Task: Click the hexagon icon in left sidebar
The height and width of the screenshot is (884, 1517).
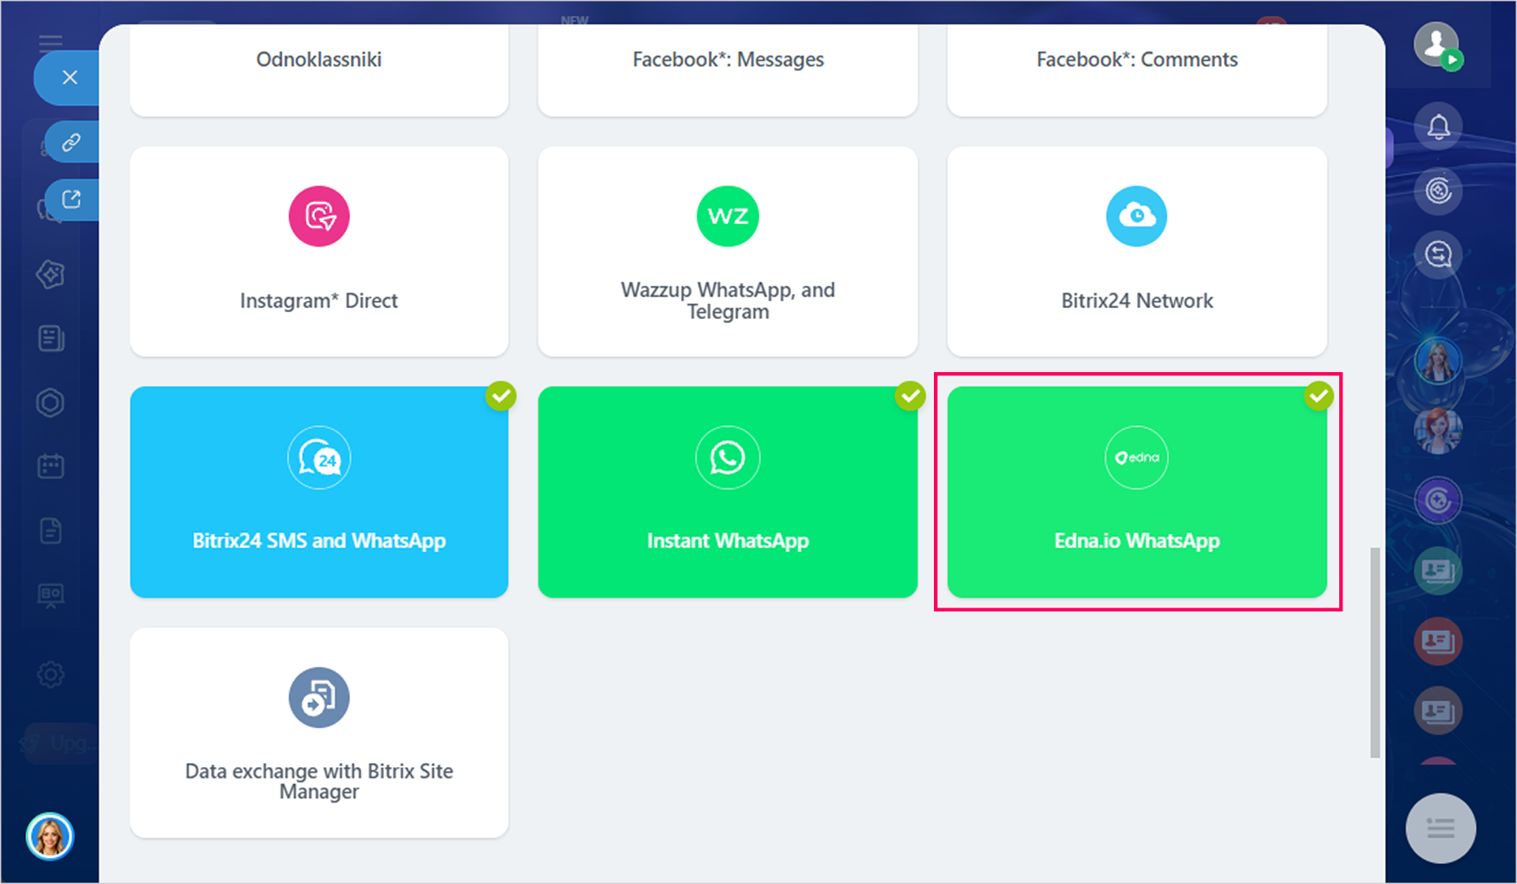Action: pos(51,403)
